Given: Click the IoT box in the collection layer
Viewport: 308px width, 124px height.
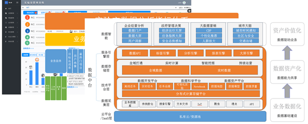Looking at the screenshot, I should 199,104.
